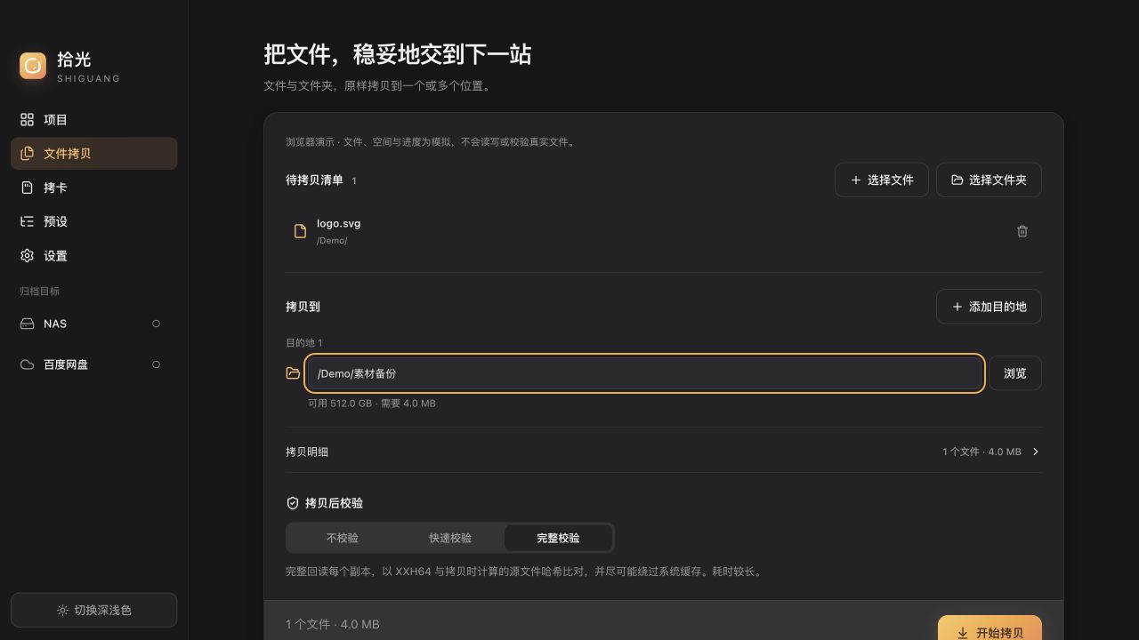Click the /Demo/ path under logo.svg

pyautogui.click(x=332, y=241)
